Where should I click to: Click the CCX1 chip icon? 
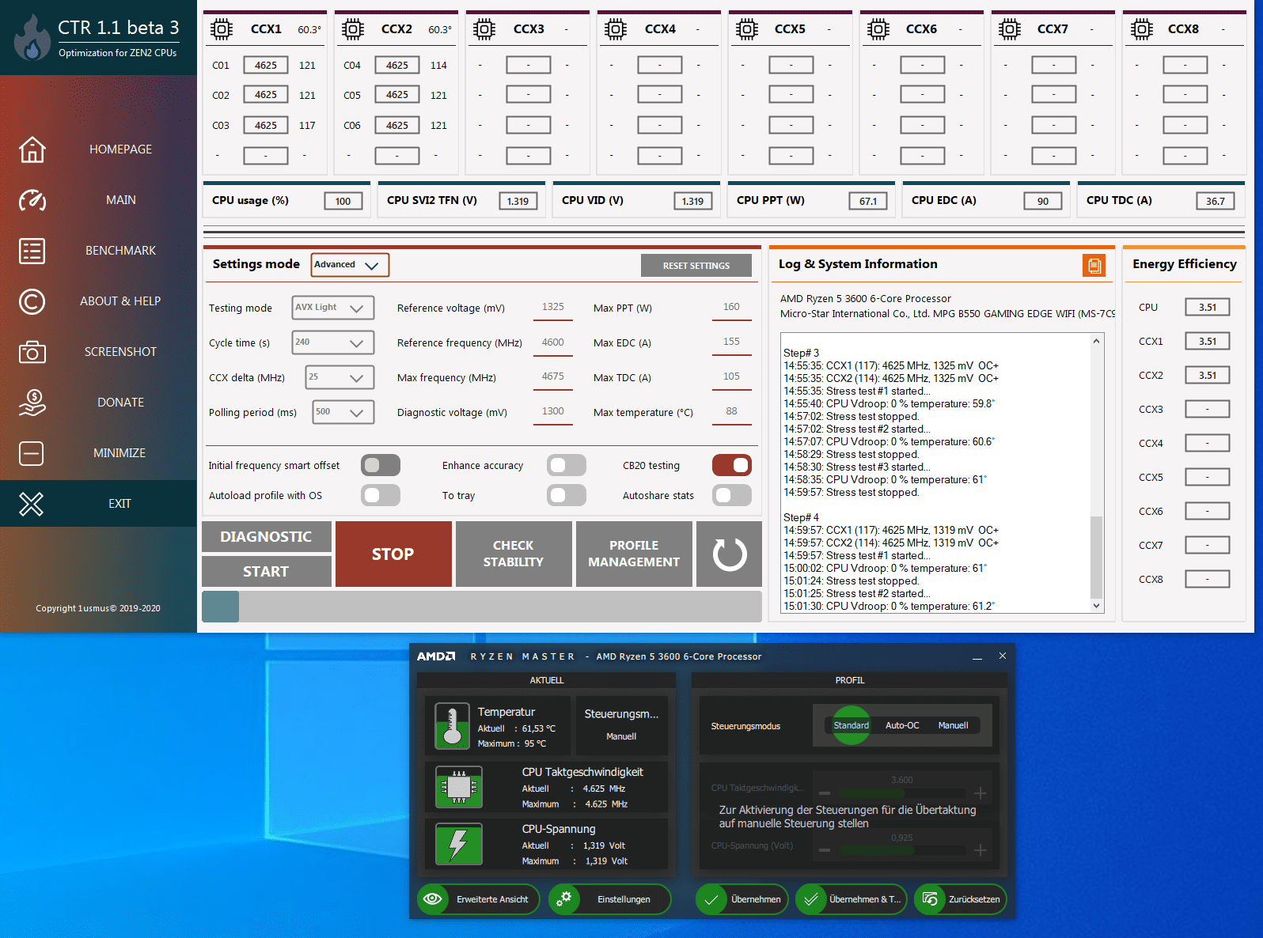tap(222, 29)
